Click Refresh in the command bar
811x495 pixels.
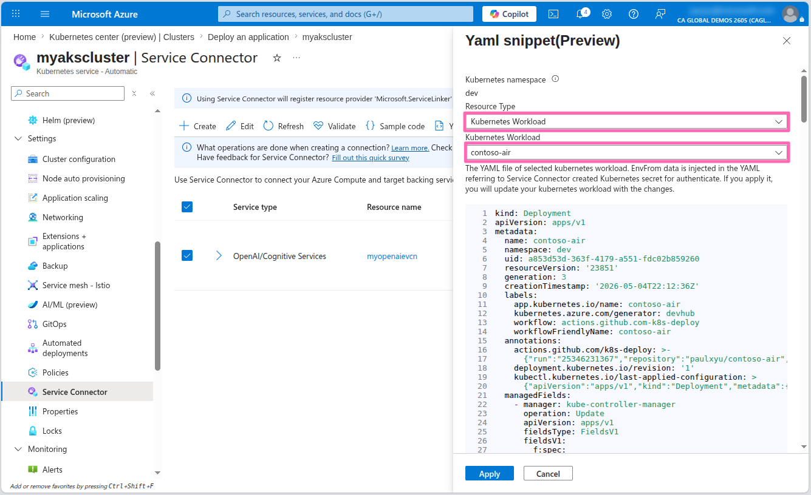283,126
